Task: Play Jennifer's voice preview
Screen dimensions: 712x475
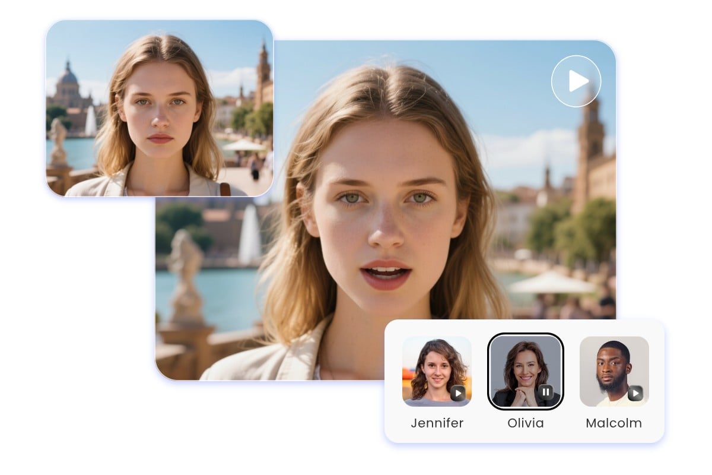Action: [457, 392]
